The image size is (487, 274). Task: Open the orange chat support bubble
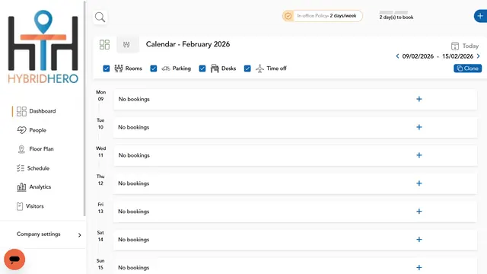(x=14, y=260)
